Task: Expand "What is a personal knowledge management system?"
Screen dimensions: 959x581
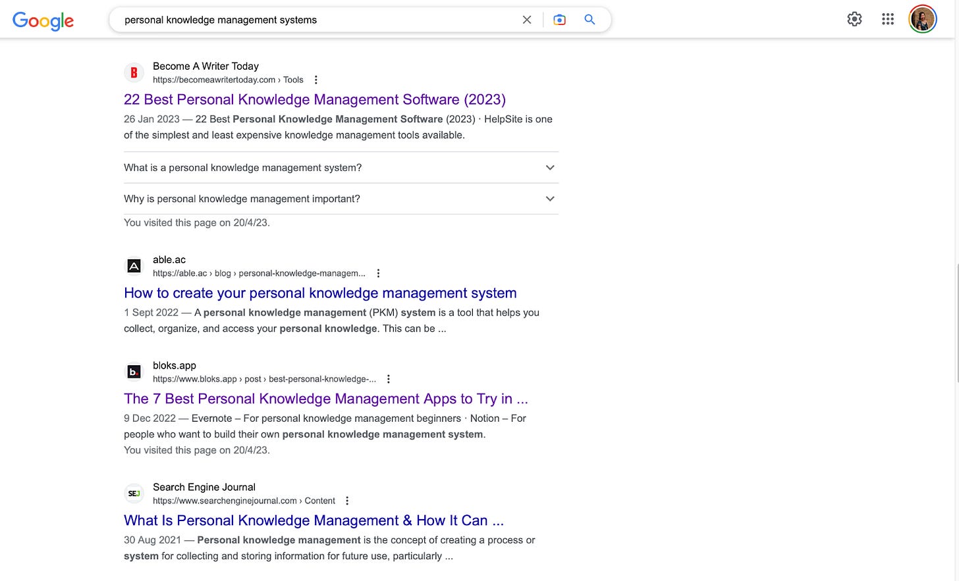Action: click(341, 168)
